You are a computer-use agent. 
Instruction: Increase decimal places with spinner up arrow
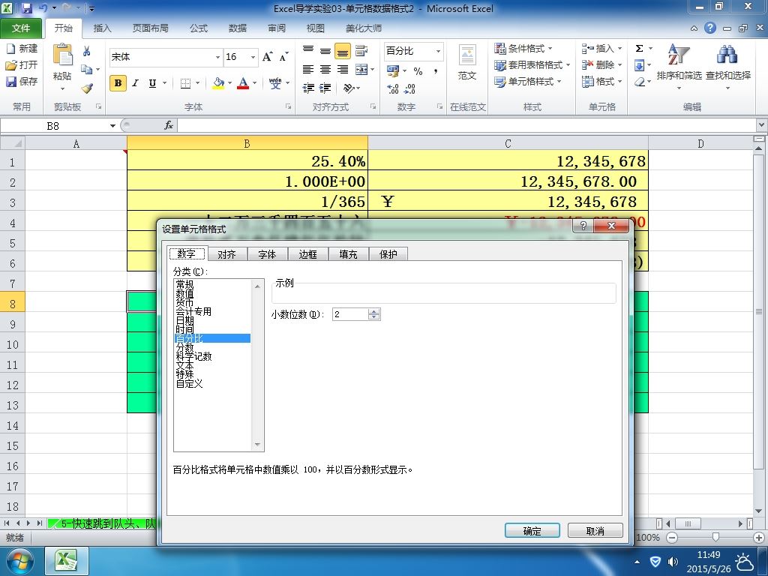[x=374, y=311]
